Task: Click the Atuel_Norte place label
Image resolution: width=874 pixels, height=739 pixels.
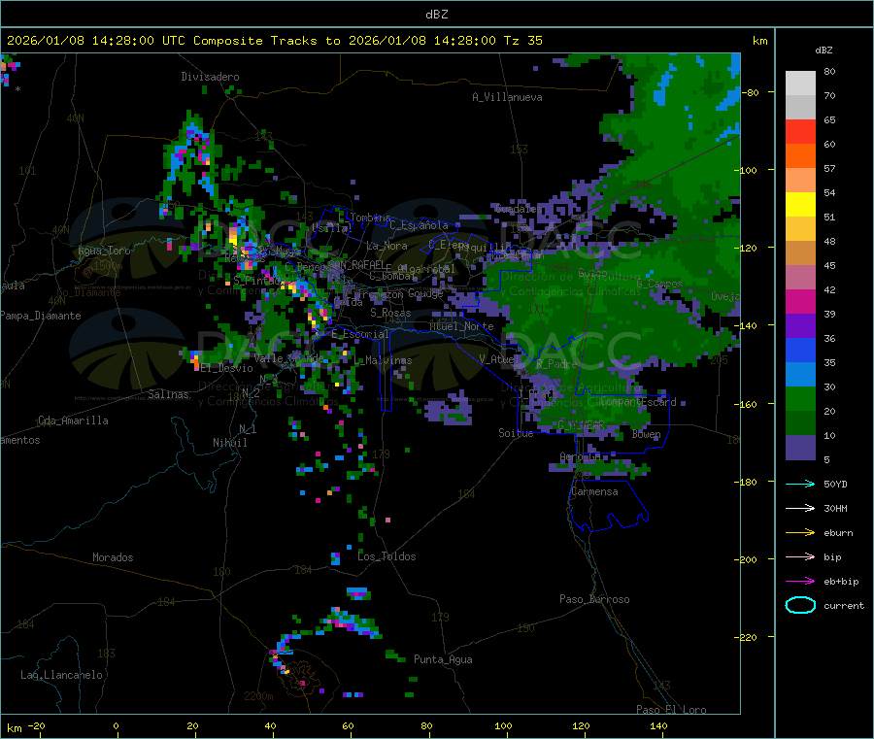Action: (x=461, y=326)
